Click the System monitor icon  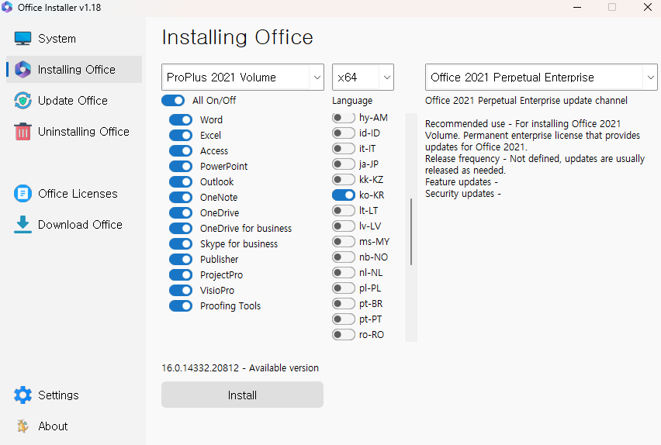22,38
